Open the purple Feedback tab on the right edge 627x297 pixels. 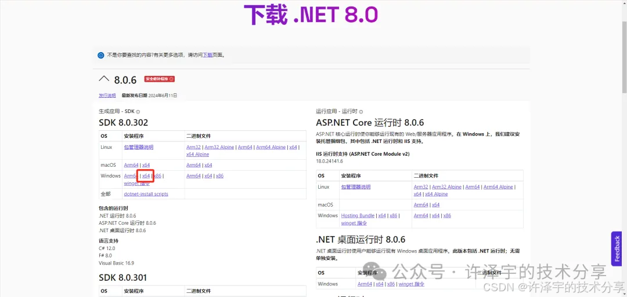point(617,249)
